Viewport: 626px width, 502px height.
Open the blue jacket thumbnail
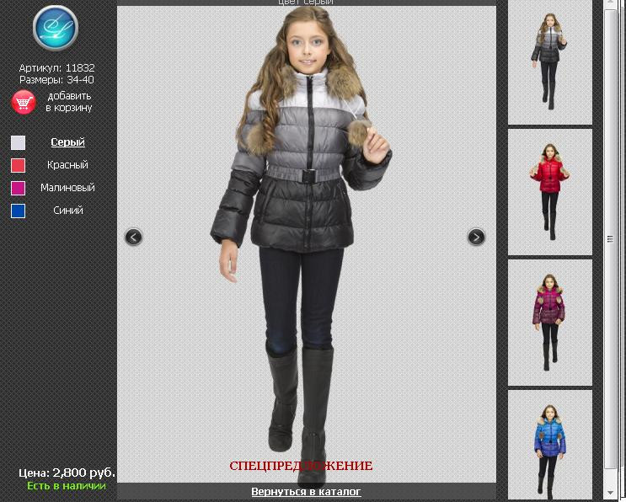click(x=549, y=446)
